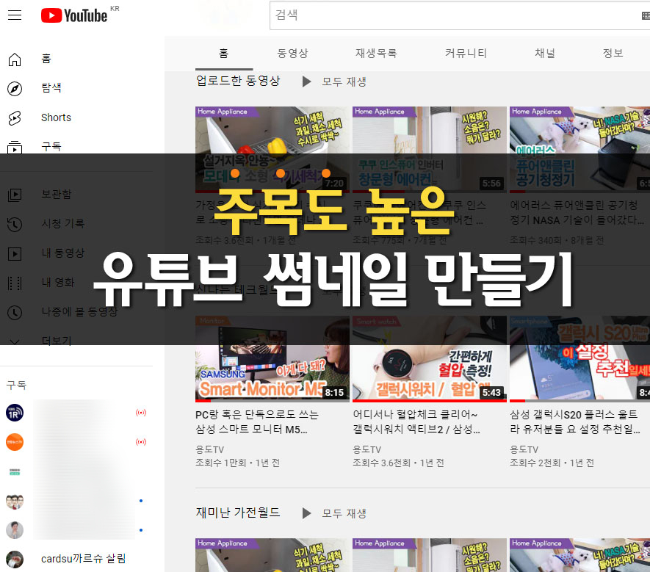
Task: Play all in 재미난 가전월드 section
Action: point(334,513)
